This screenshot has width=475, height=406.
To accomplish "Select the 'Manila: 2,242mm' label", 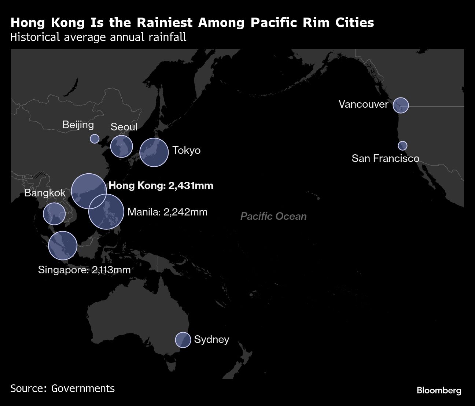I will 167,212.
